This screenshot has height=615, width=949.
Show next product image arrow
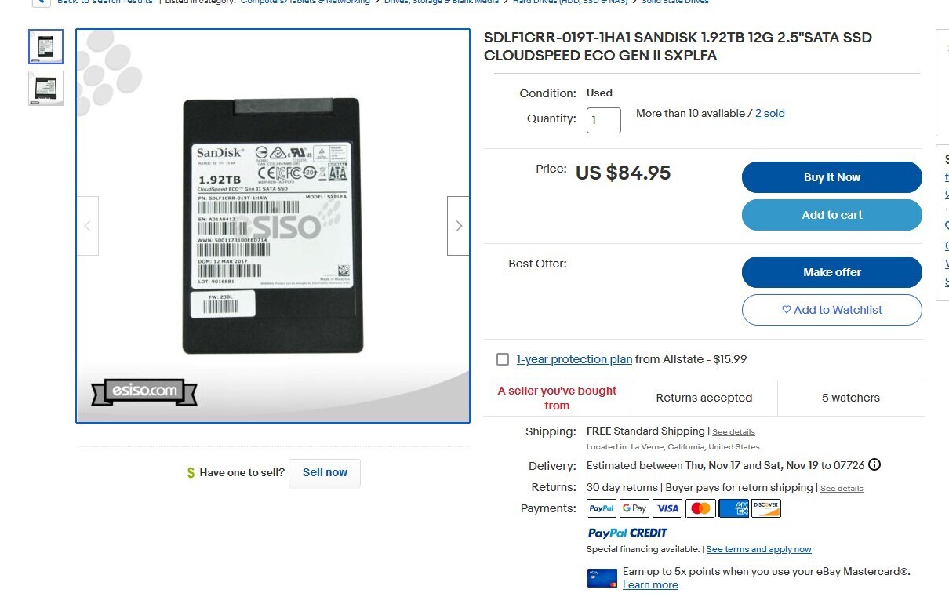click(x=459, y=226)
